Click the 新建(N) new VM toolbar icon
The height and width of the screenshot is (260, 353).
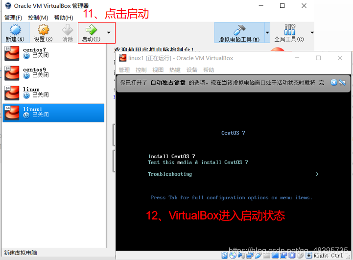[15, 33]
